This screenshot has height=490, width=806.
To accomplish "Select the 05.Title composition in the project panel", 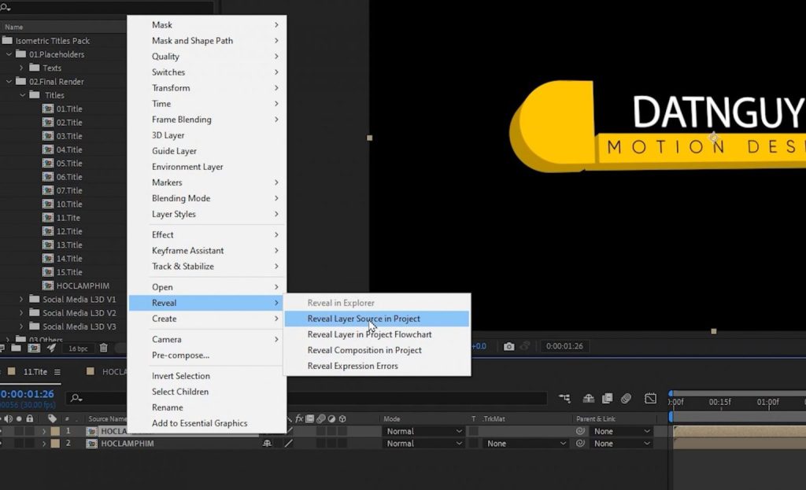I will (x=68, y=163).
